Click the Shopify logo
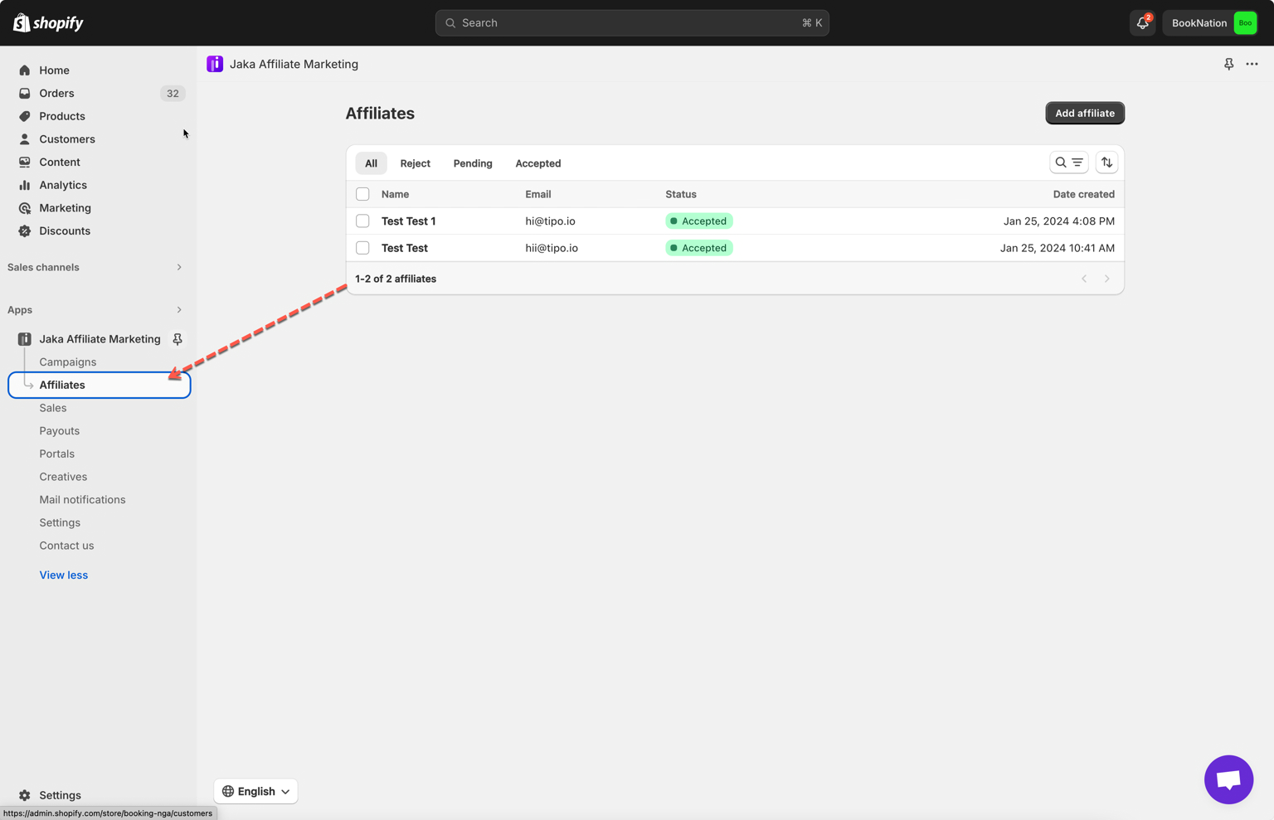The image size is (1274, 820). (x=48, y=23)
